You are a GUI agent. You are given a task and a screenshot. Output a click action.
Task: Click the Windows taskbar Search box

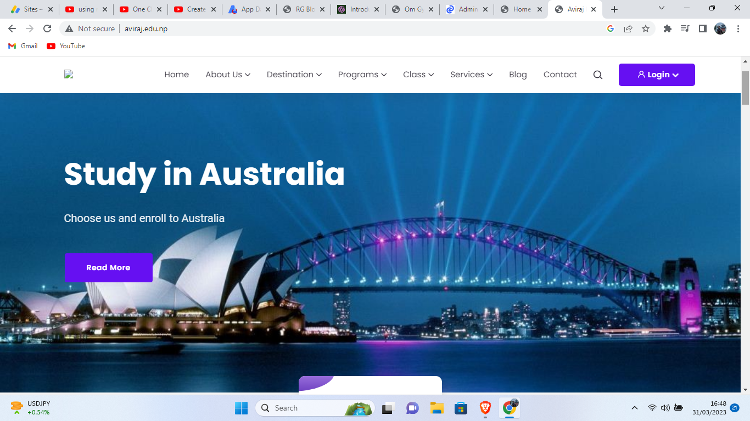pos(307,408)
